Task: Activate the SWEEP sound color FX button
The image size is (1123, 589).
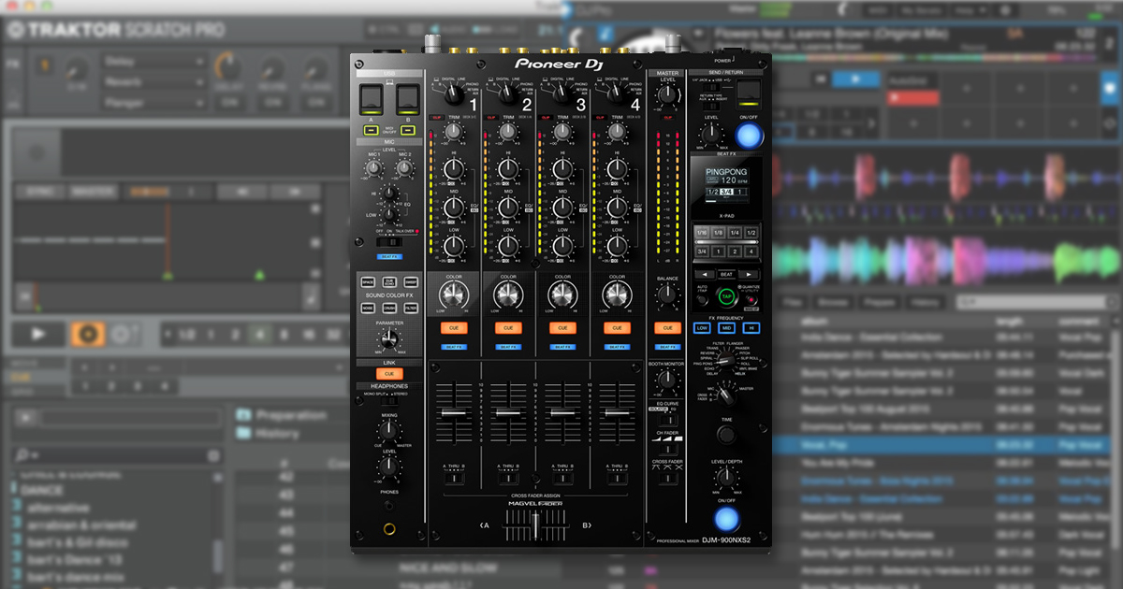Action: coord(411,281)
